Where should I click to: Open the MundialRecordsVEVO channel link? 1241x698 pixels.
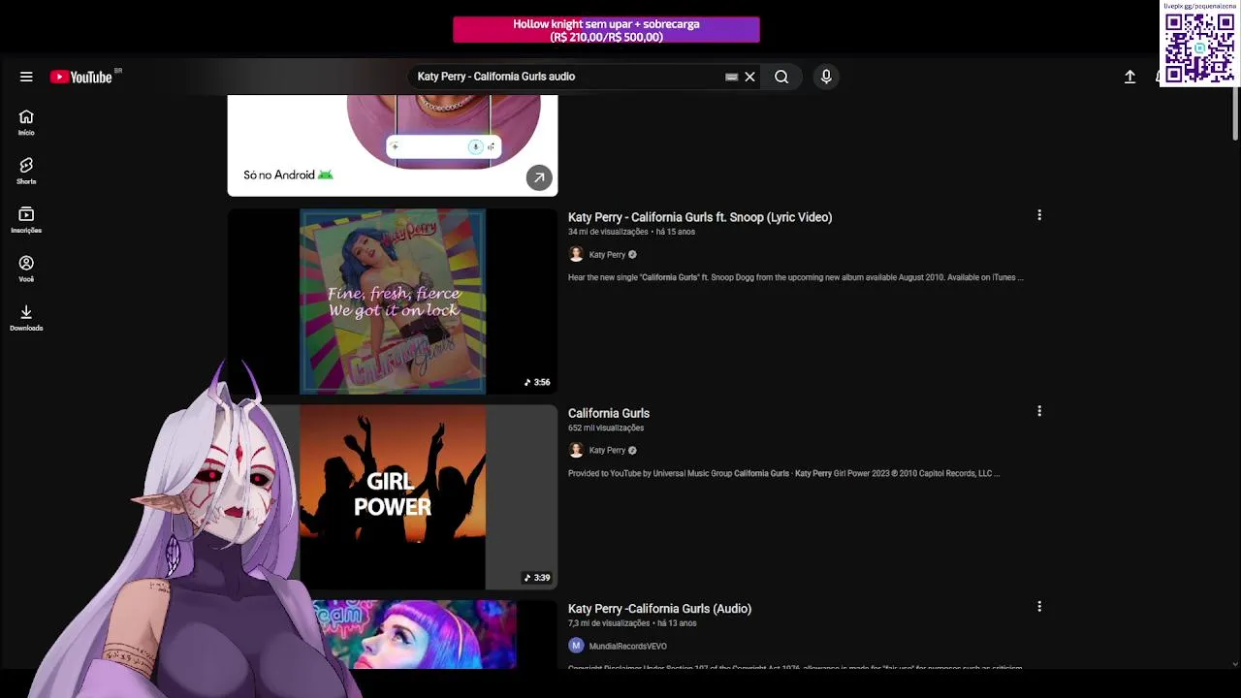pos(627,647)
